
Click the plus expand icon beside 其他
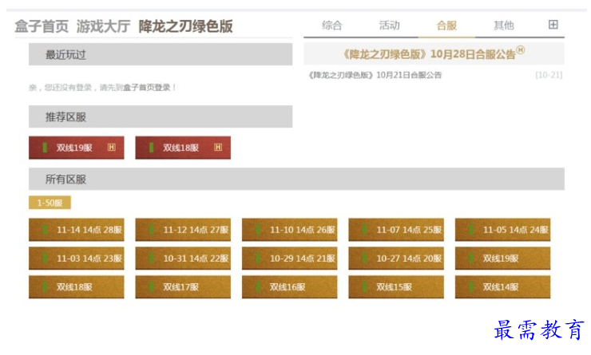coord(553,25)
